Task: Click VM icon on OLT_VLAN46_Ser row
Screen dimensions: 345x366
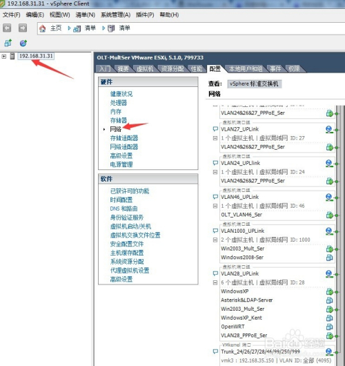Action: click(x=329, y=215)
